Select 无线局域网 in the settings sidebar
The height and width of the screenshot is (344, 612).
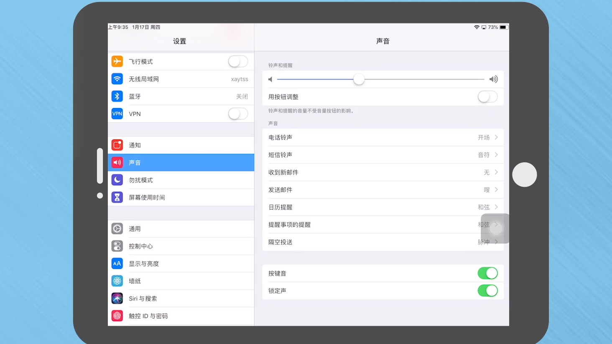[181, 79]
